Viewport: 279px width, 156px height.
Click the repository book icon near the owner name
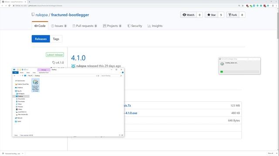(x=33, y=14)
